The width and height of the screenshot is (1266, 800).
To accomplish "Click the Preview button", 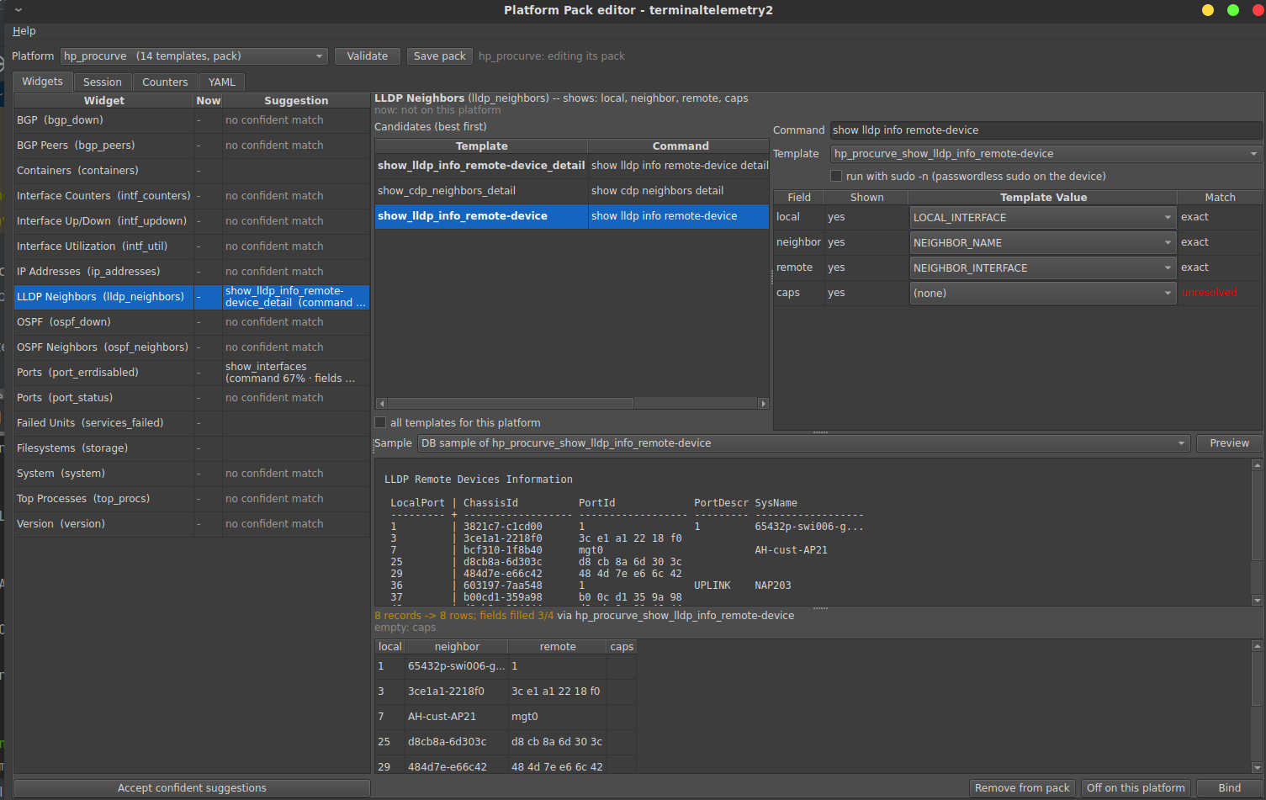I will (x=1229, y=443).
